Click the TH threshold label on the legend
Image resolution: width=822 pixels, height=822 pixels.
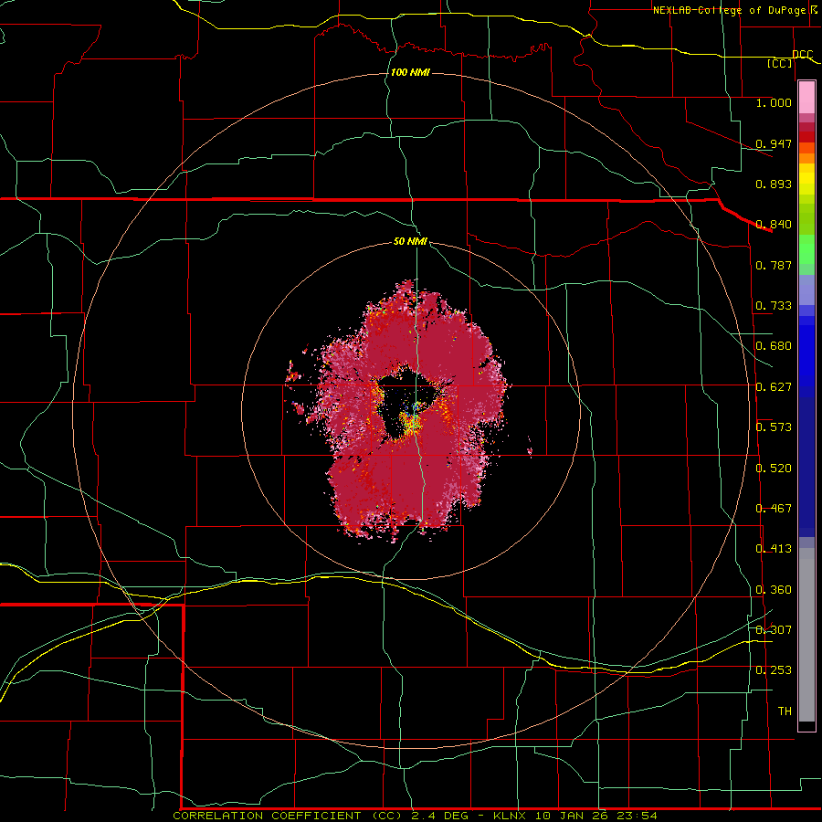point(785,711)
